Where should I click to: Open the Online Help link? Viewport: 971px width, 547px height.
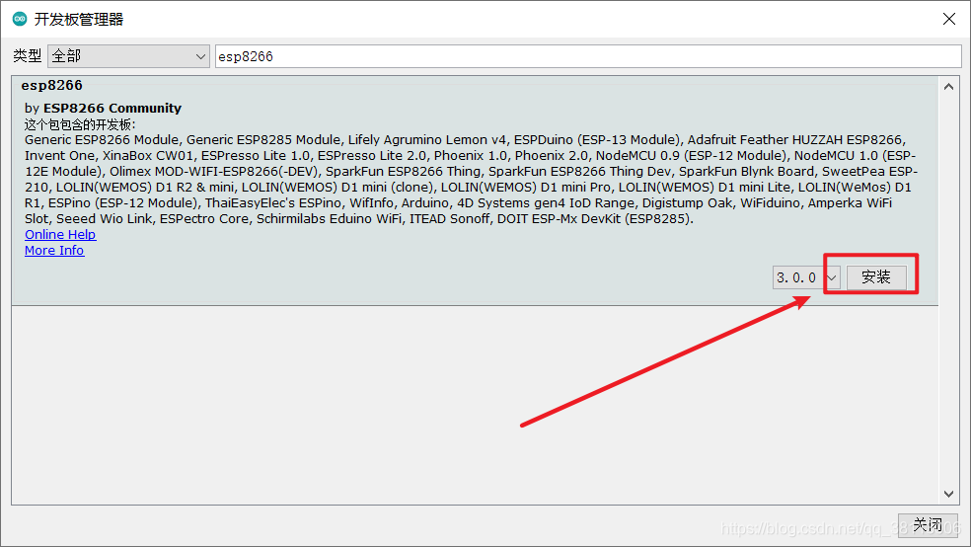click(x=60, y=235)
